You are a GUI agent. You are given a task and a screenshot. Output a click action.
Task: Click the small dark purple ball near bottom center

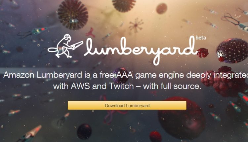click(84, 131)
